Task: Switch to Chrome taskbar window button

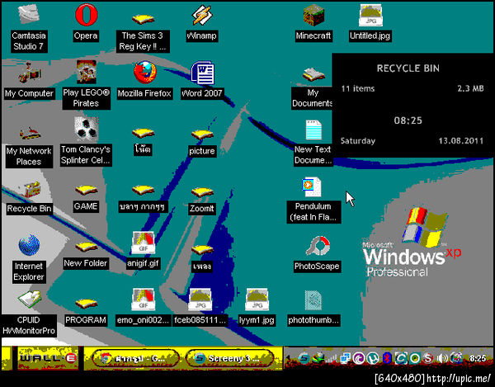Action: click(136, 358)
